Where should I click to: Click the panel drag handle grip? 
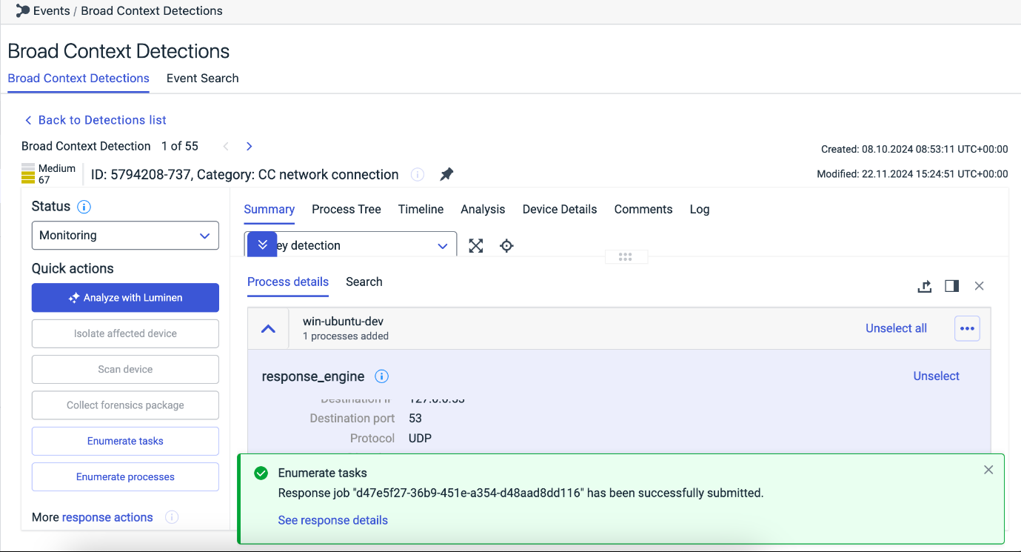(x=626, y=256)
